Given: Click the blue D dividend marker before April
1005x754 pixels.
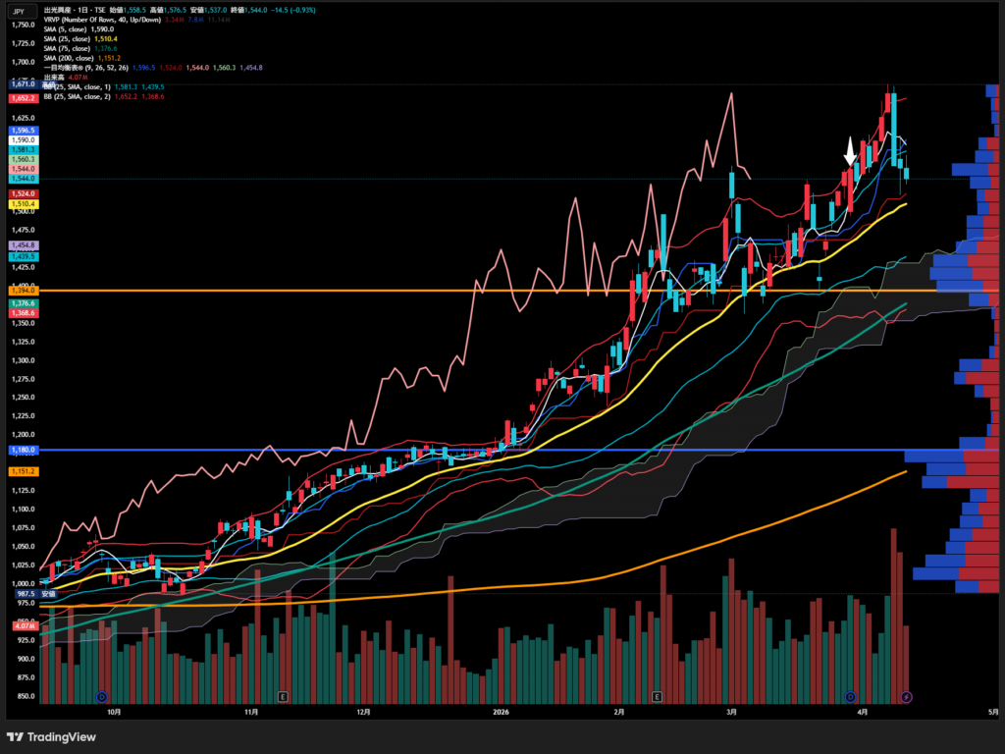Looking at the screenshot, I should coord(850,696).
